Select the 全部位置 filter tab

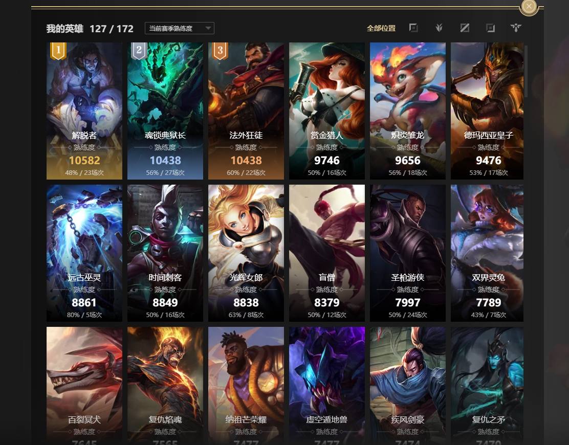point(381,28)
